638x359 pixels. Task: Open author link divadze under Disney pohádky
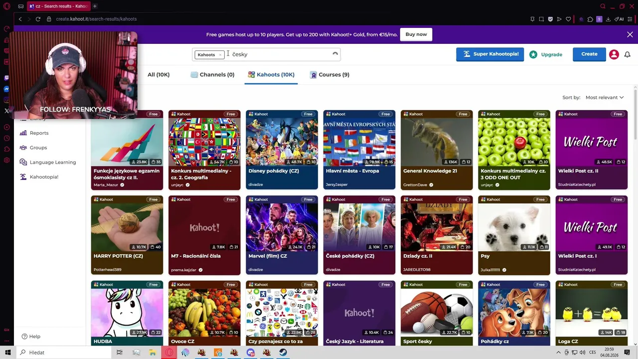256,184
